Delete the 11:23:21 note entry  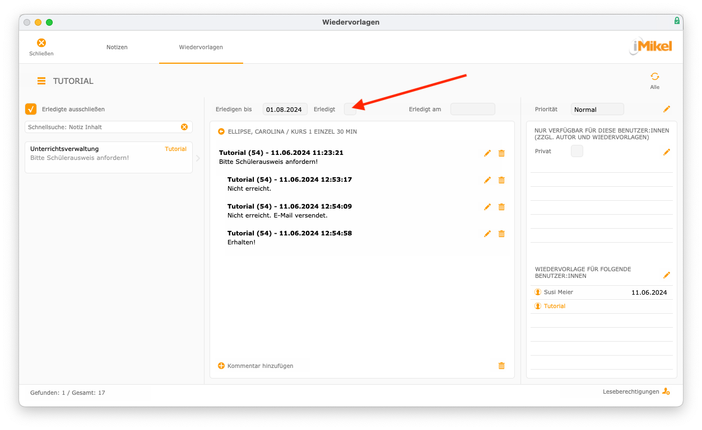pyautogui.click(x=501, y=153)
